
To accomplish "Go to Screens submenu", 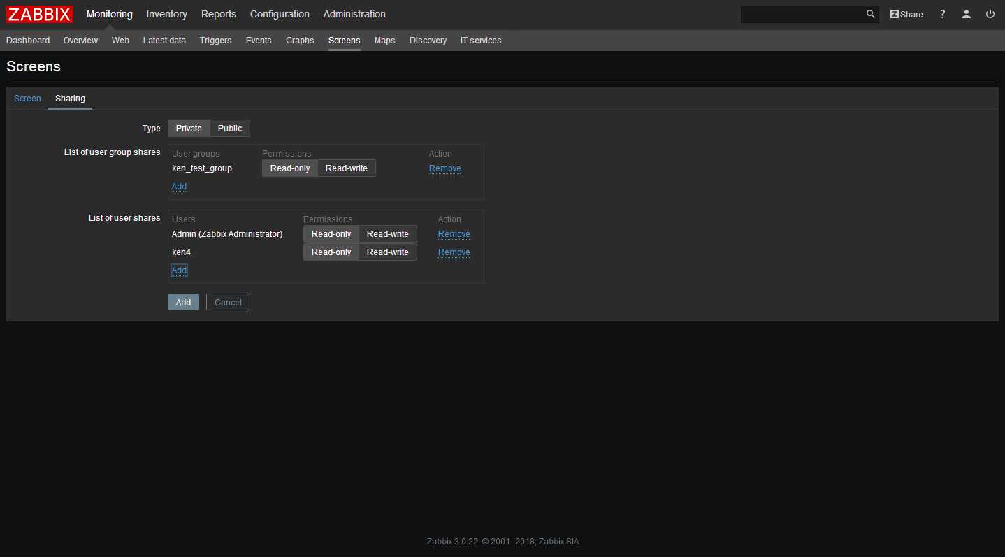I will 345,41.
